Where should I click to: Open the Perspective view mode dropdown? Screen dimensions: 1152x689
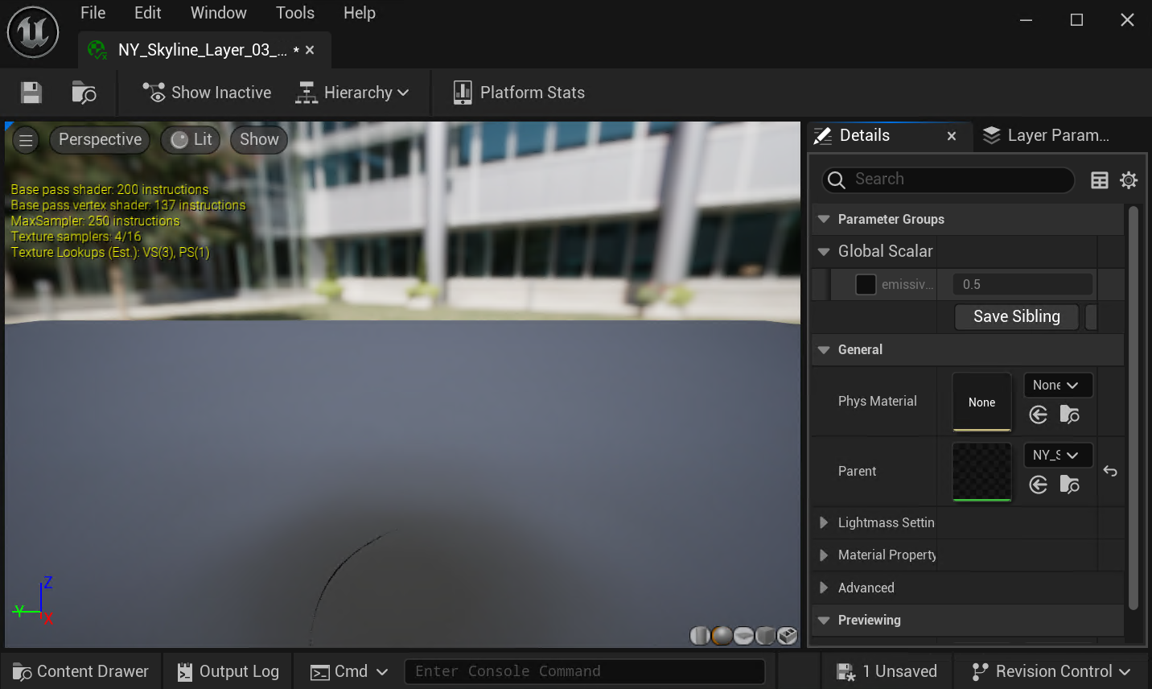(x=101, y=140)
